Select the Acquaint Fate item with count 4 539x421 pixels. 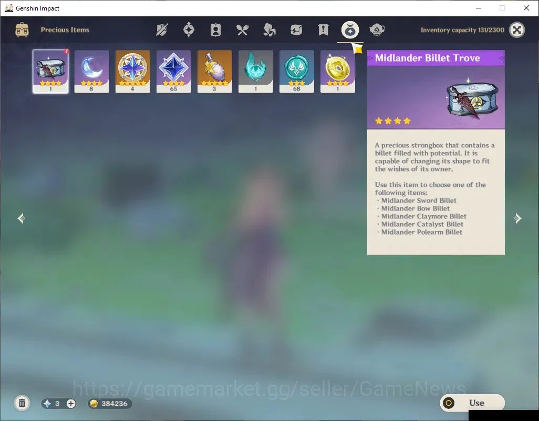tap(132, 71)
